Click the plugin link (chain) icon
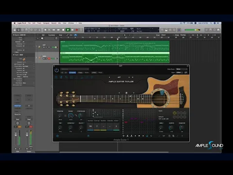This screenshot has width=233, height=175. click(x=186, y=72)
